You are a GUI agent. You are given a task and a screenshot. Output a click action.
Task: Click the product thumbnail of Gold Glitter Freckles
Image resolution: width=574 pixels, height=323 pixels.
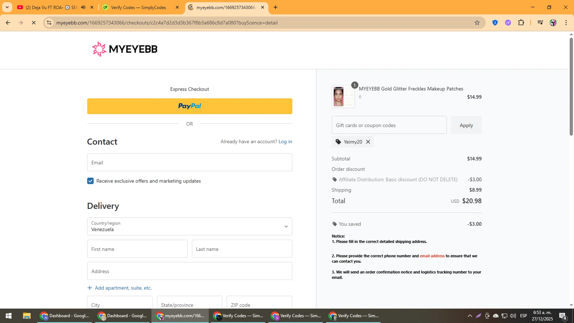coord(343,96)
